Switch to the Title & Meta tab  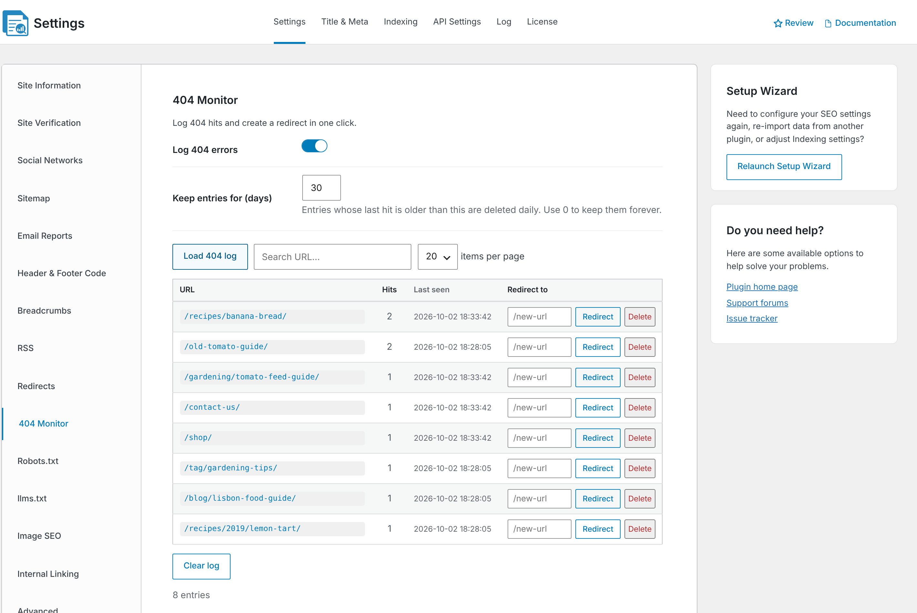[x=344, y=22]
